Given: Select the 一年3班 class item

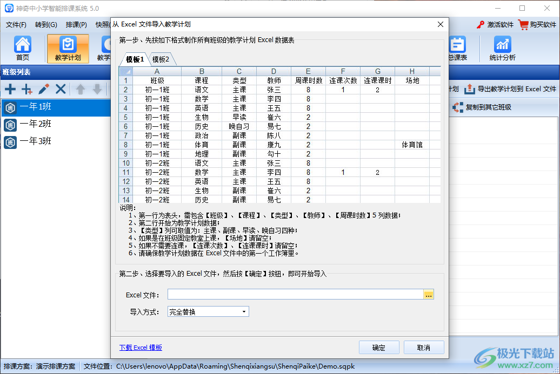Looking at the screenshot, I should click(x=56, y=141).
